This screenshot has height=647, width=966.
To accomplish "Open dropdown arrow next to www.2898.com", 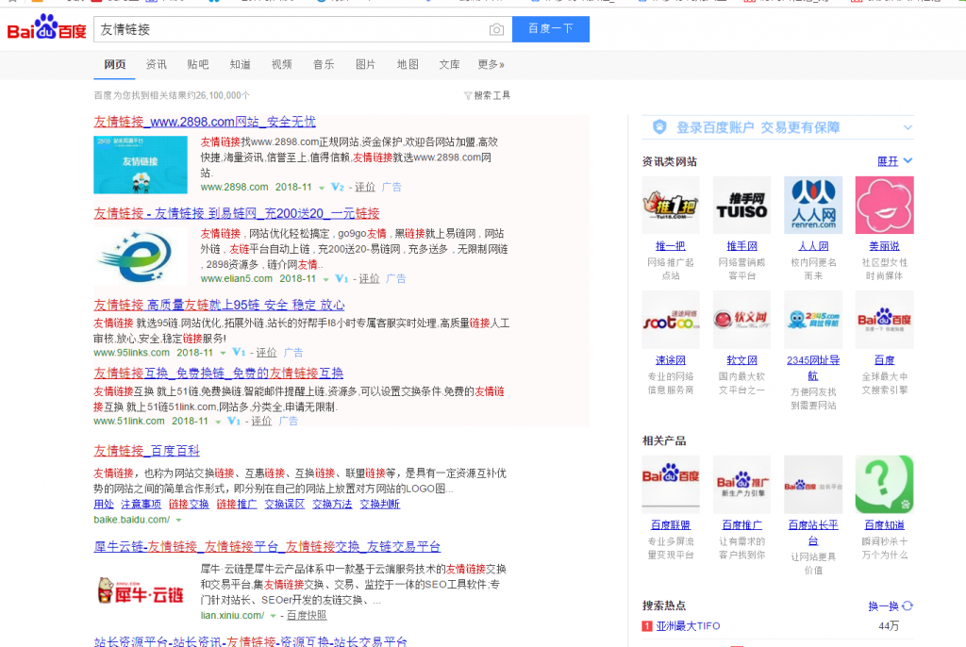I will click(x=322, y=188).
